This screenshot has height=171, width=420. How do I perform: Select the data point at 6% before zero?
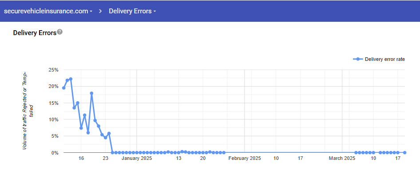point(109,134)
